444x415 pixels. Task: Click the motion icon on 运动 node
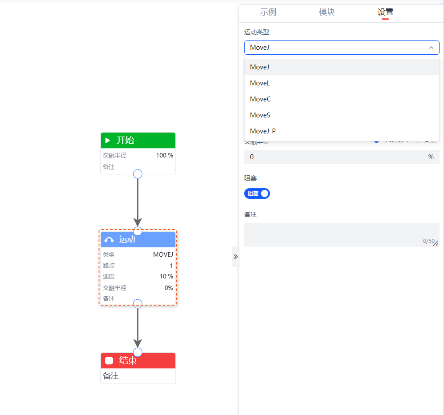[109, 240]
